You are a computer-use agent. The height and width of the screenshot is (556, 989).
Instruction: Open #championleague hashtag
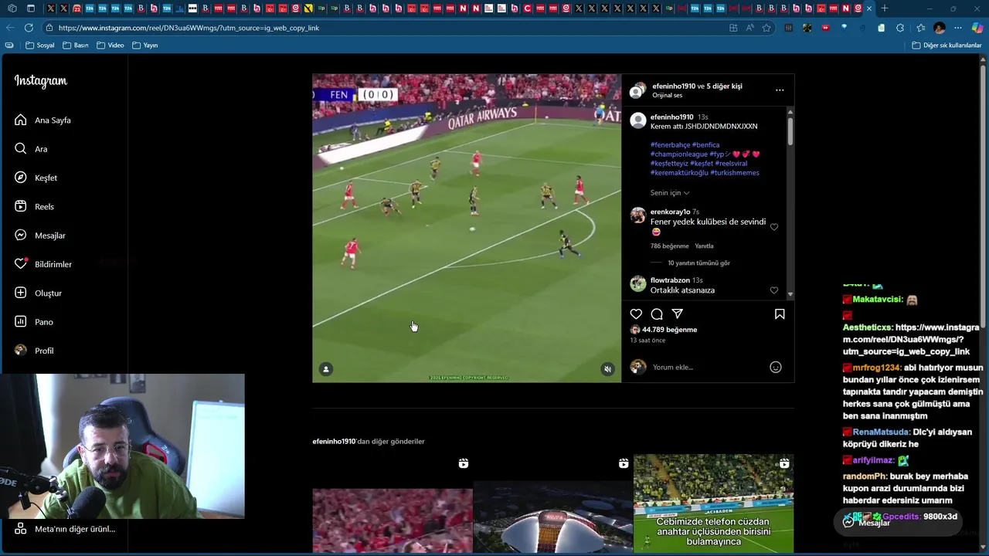click(678, 154)
